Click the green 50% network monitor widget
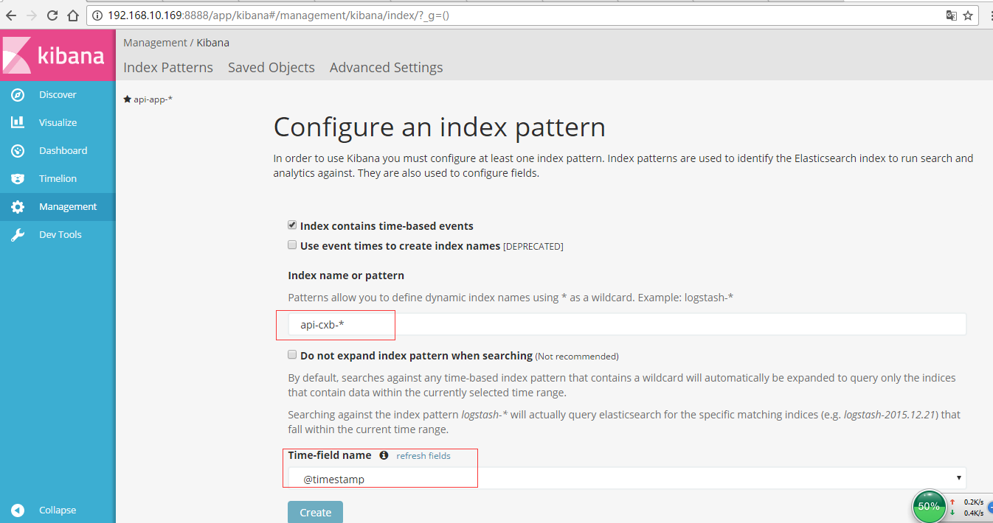Image resolution: width=993 pixels, height=523 pixels. point(929,506)
